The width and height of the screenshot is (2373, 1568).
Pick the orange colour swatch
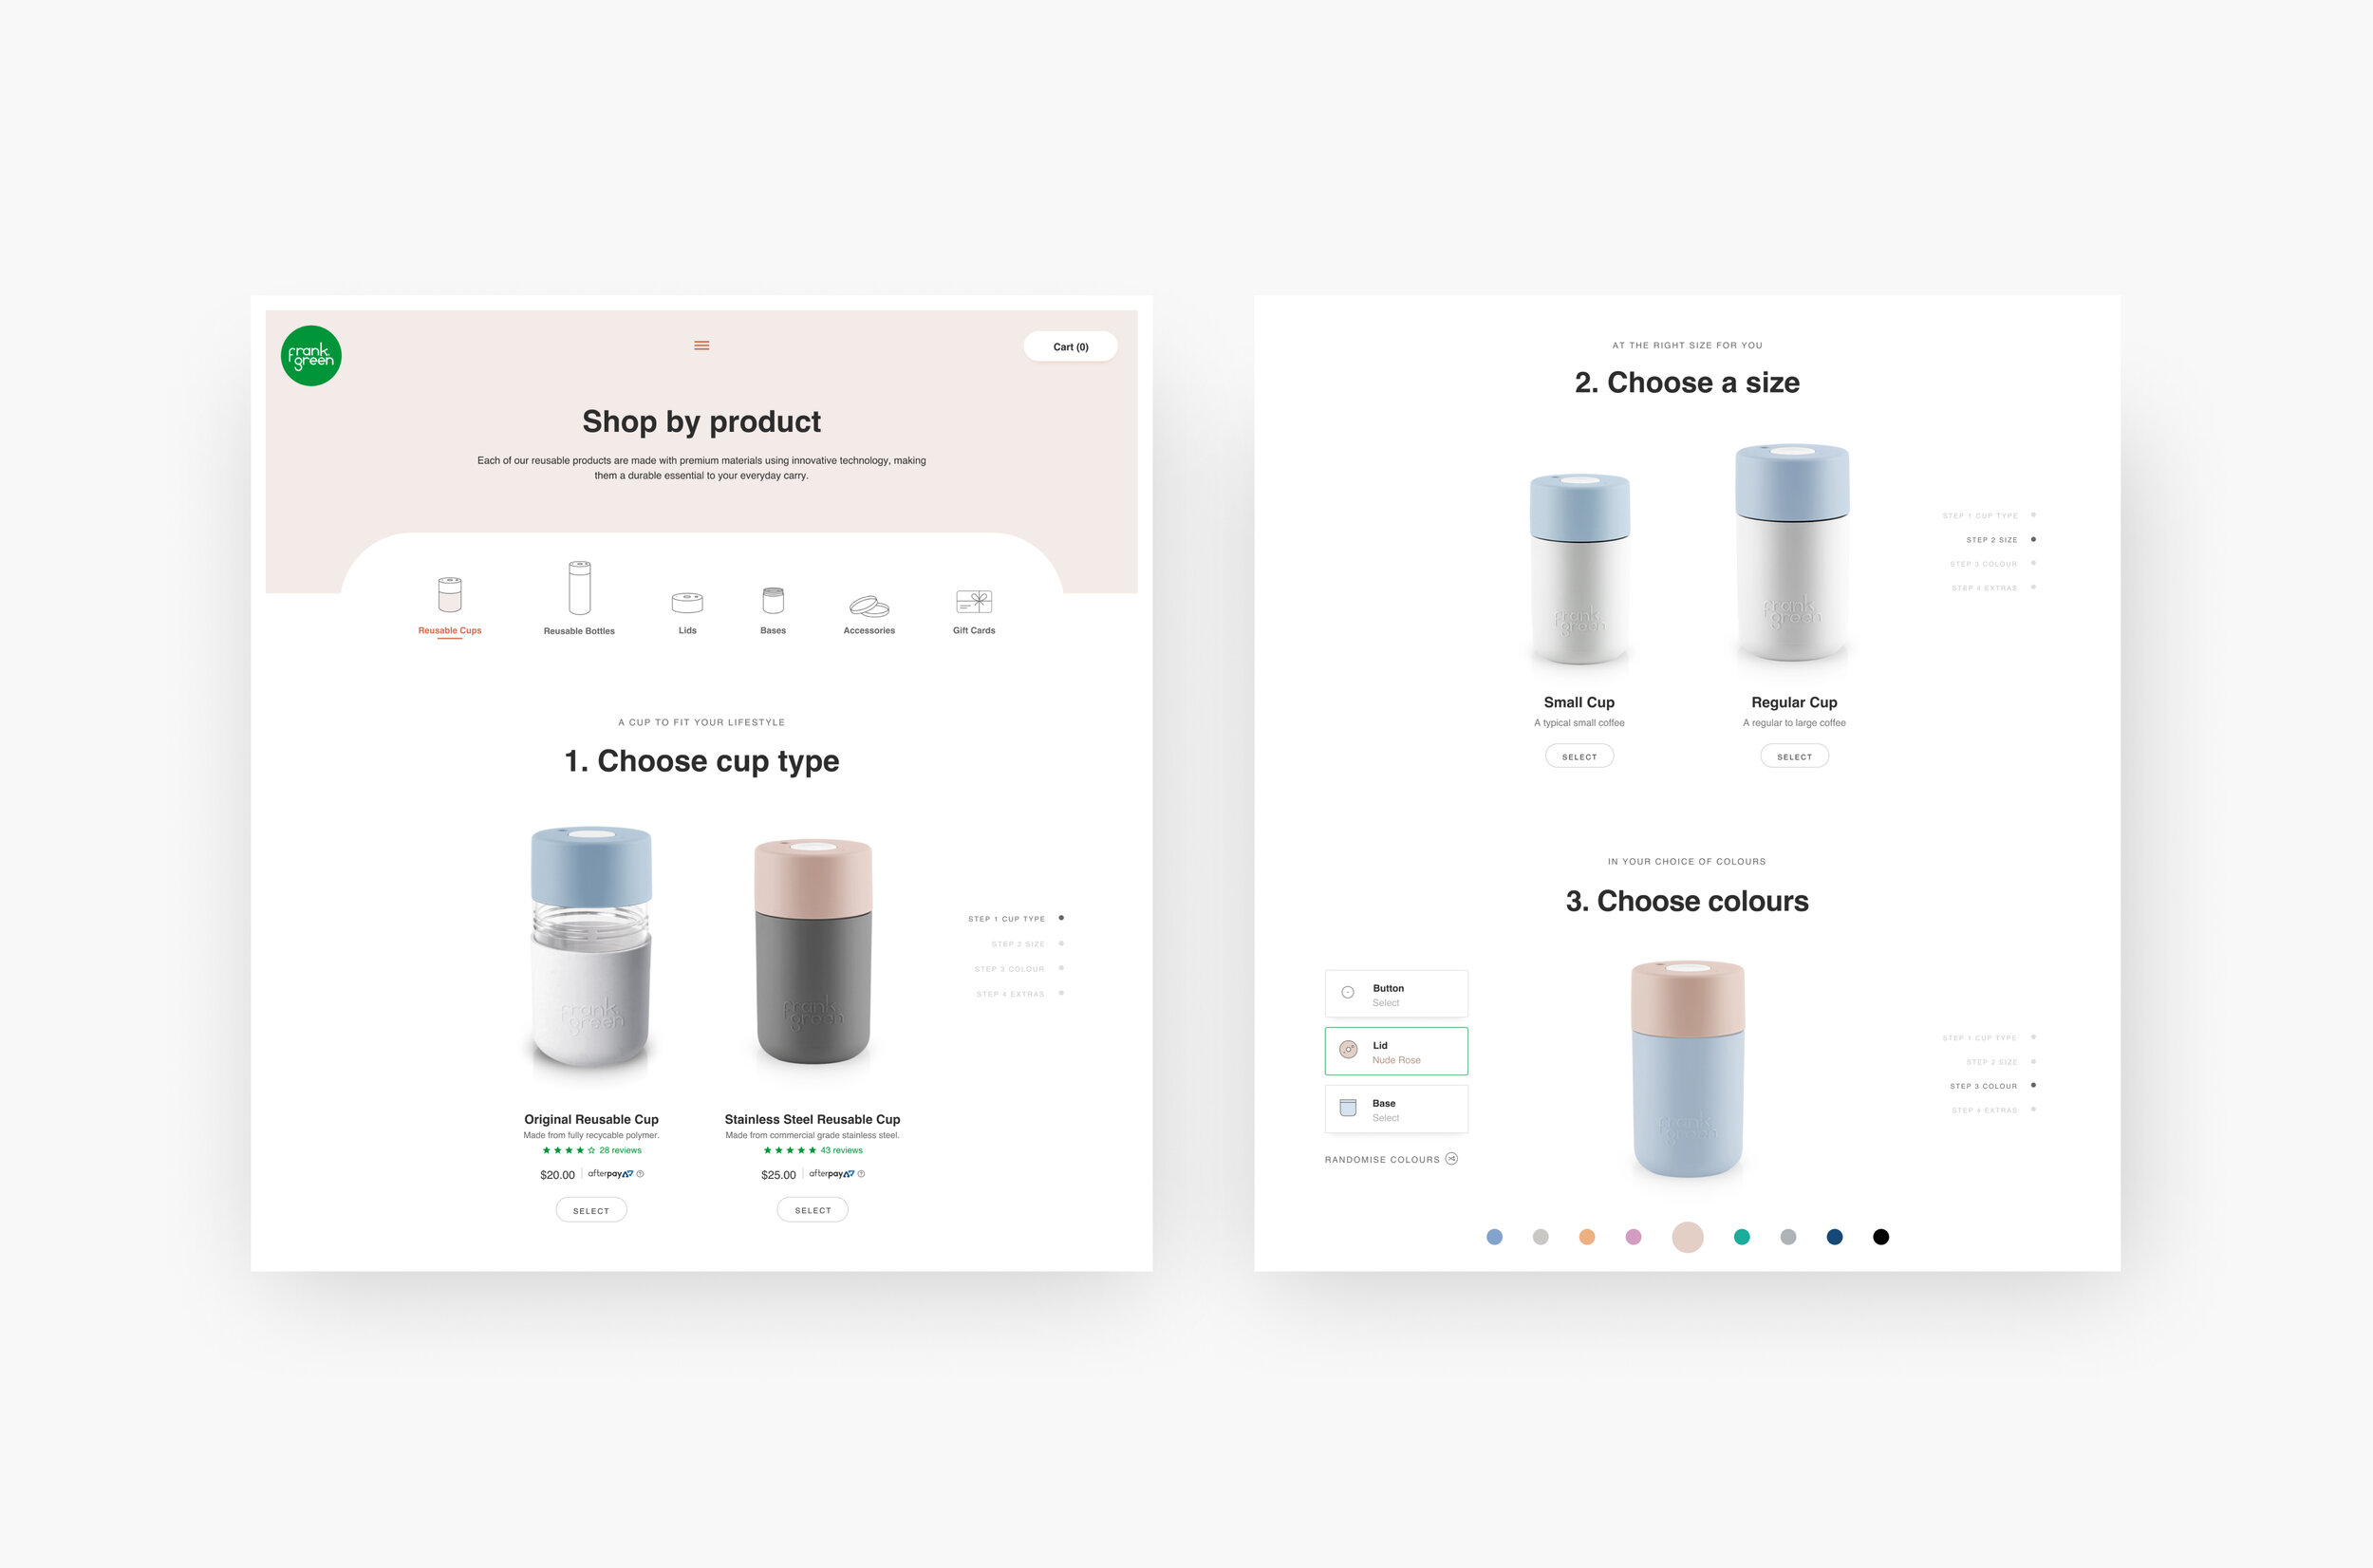pos(1587,1237)
